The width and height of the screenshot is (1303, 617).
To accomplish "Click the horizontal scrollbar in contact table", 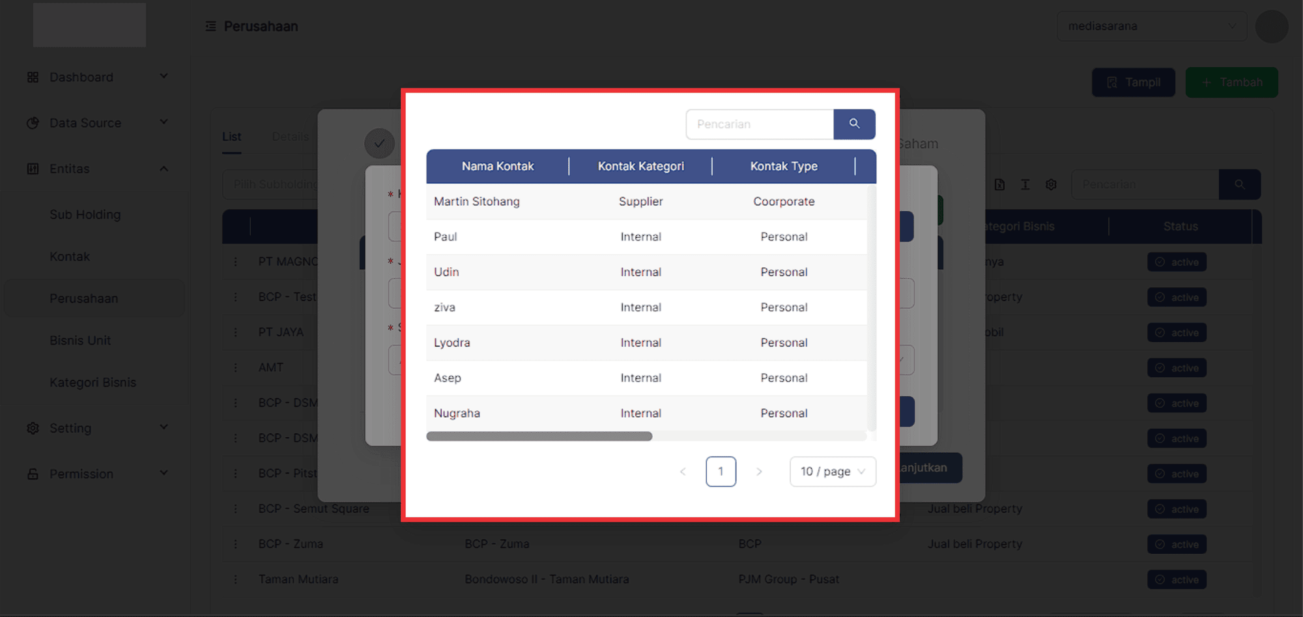I will [539, 437].
